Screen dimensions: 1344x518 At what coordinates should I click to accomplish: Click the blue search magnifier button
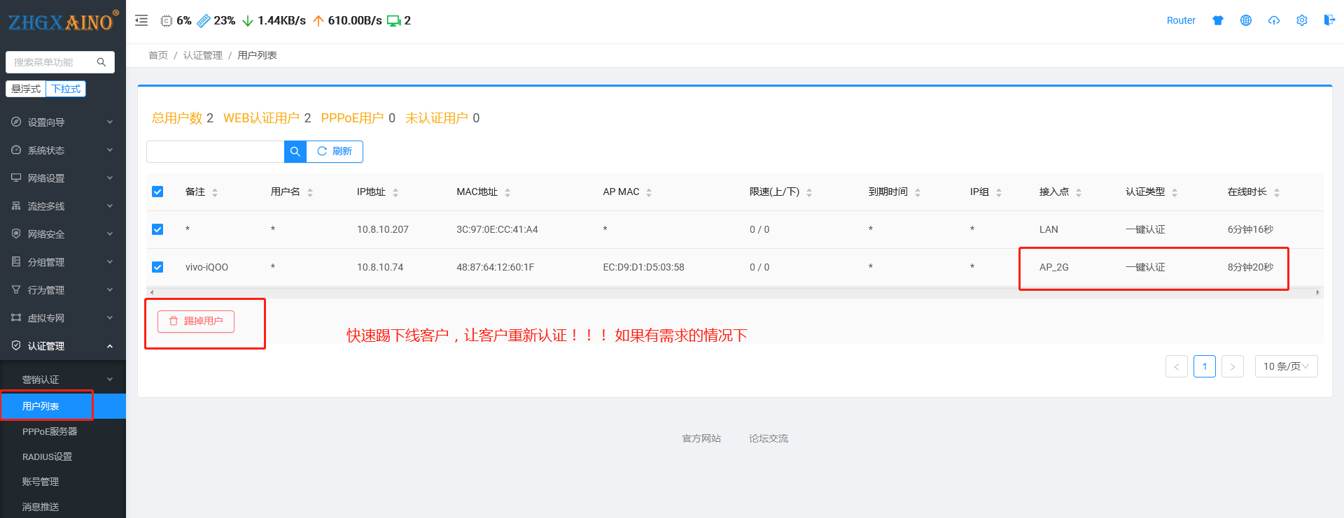(x=295, y=152)
